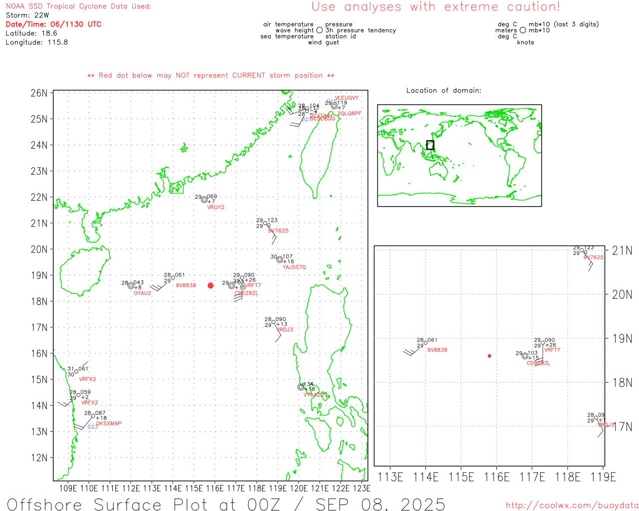Click the GKSXM9P station circle
The width and height of the screenshot is (639, 511).
(x=93, y=416)
